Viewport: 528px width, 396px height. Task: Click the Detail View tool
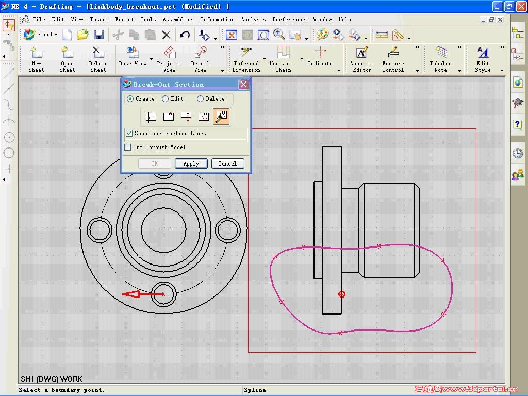coord(200,60)
